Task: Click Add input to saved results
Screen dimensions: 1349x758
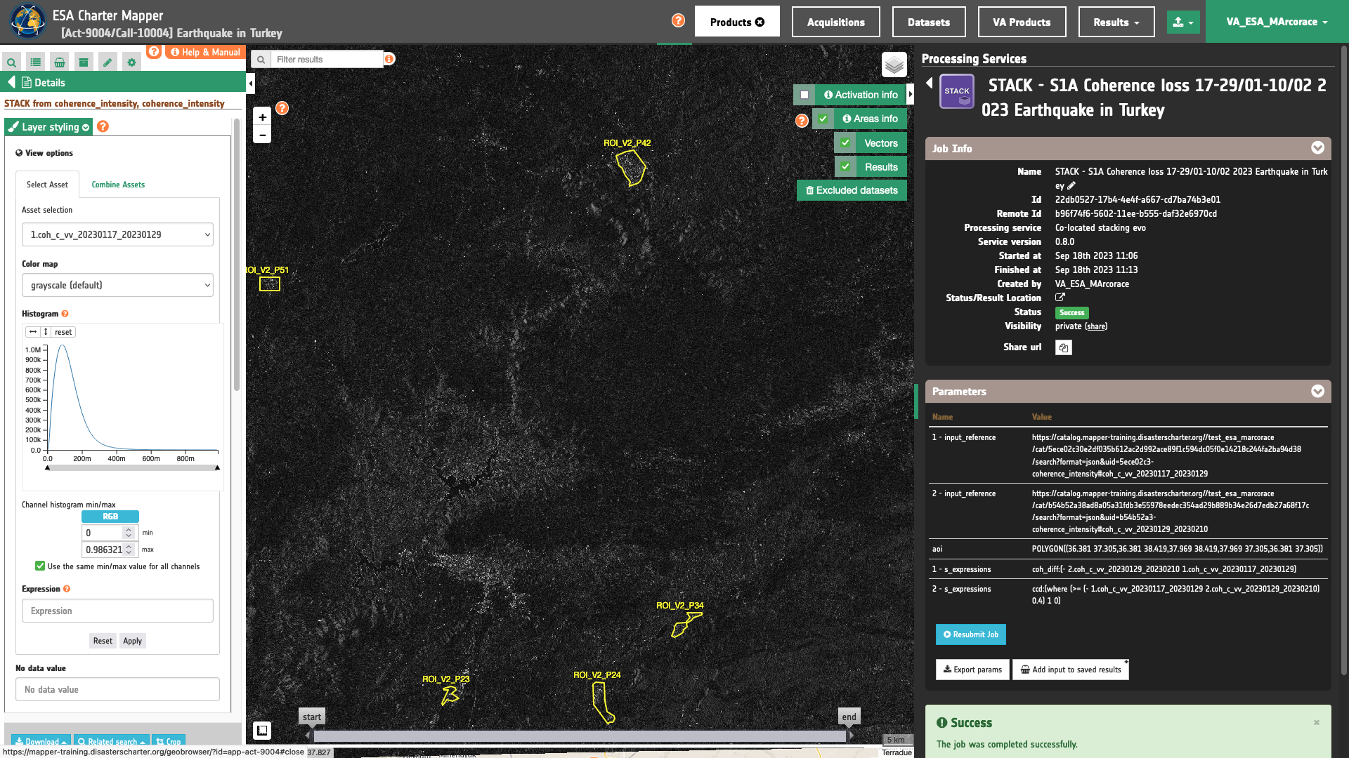Action: (1070, 670)
